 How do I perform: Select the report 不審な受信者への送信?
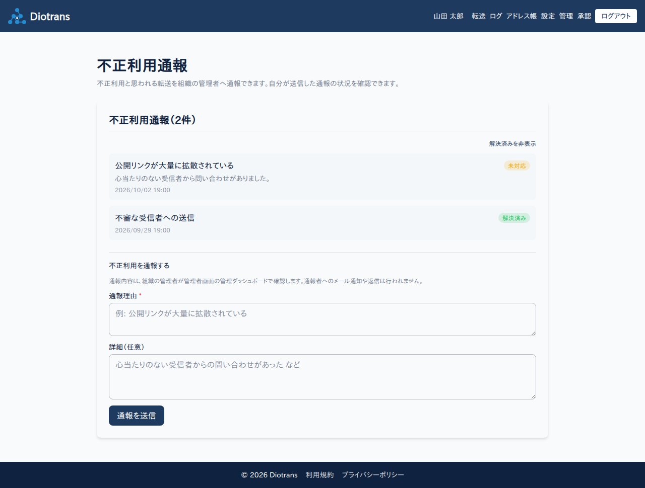point(322,223)
